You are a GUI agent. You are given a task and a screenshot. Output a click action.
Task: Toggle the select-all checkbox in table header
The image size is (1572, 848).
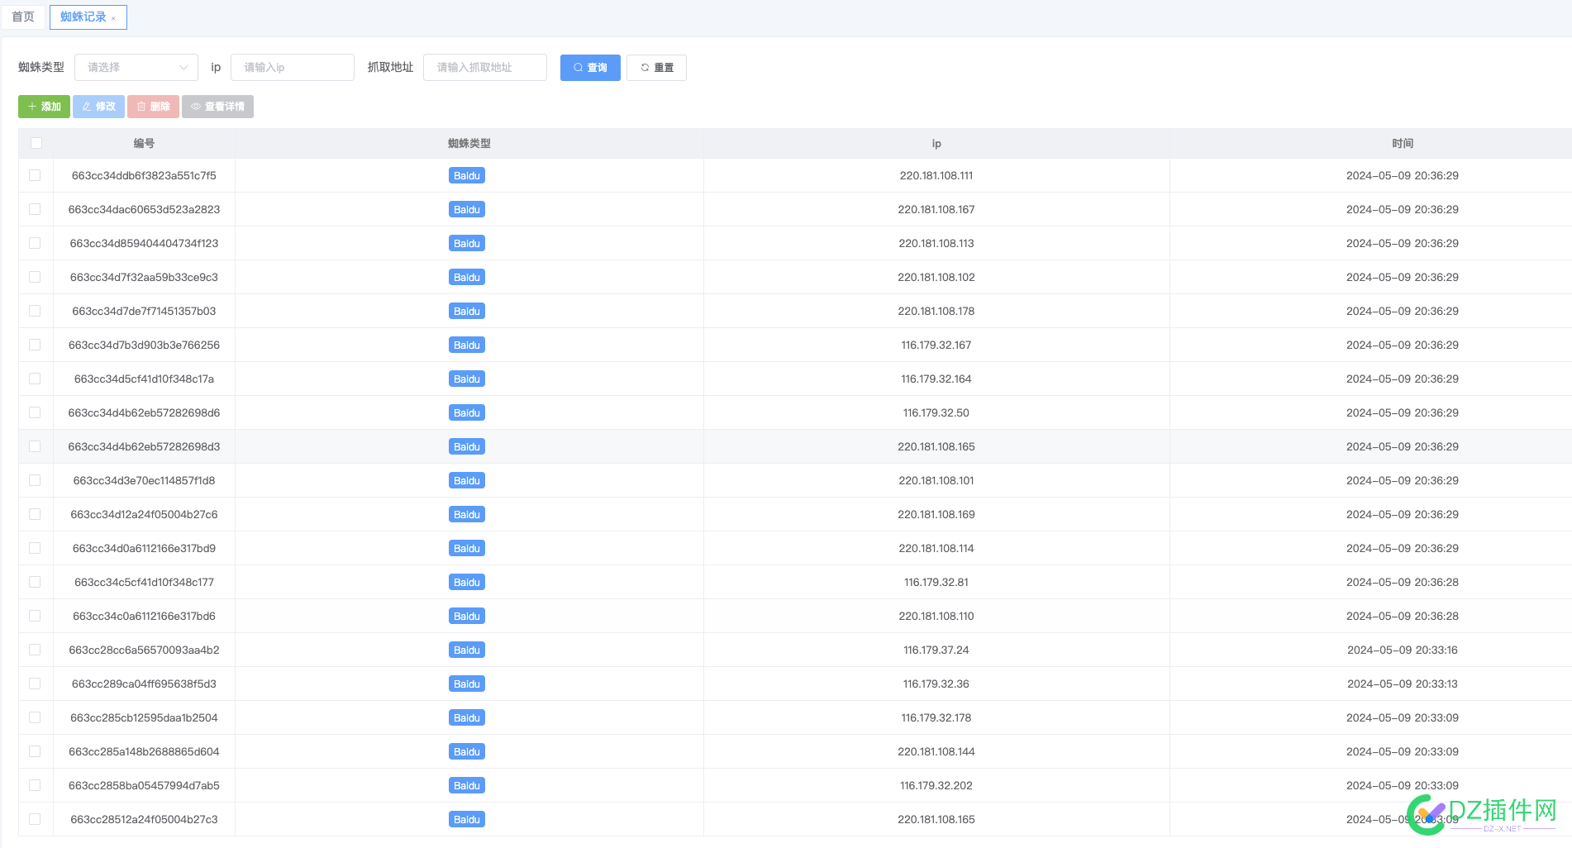pyautogui.click(x=36, y=143)
